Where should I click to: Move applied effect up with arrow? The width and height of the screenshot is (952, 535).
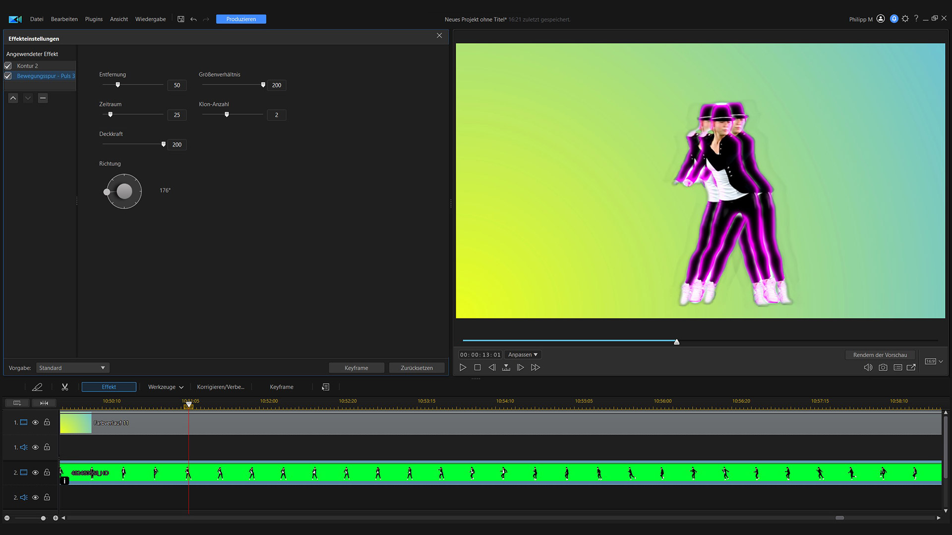(13, 98)
